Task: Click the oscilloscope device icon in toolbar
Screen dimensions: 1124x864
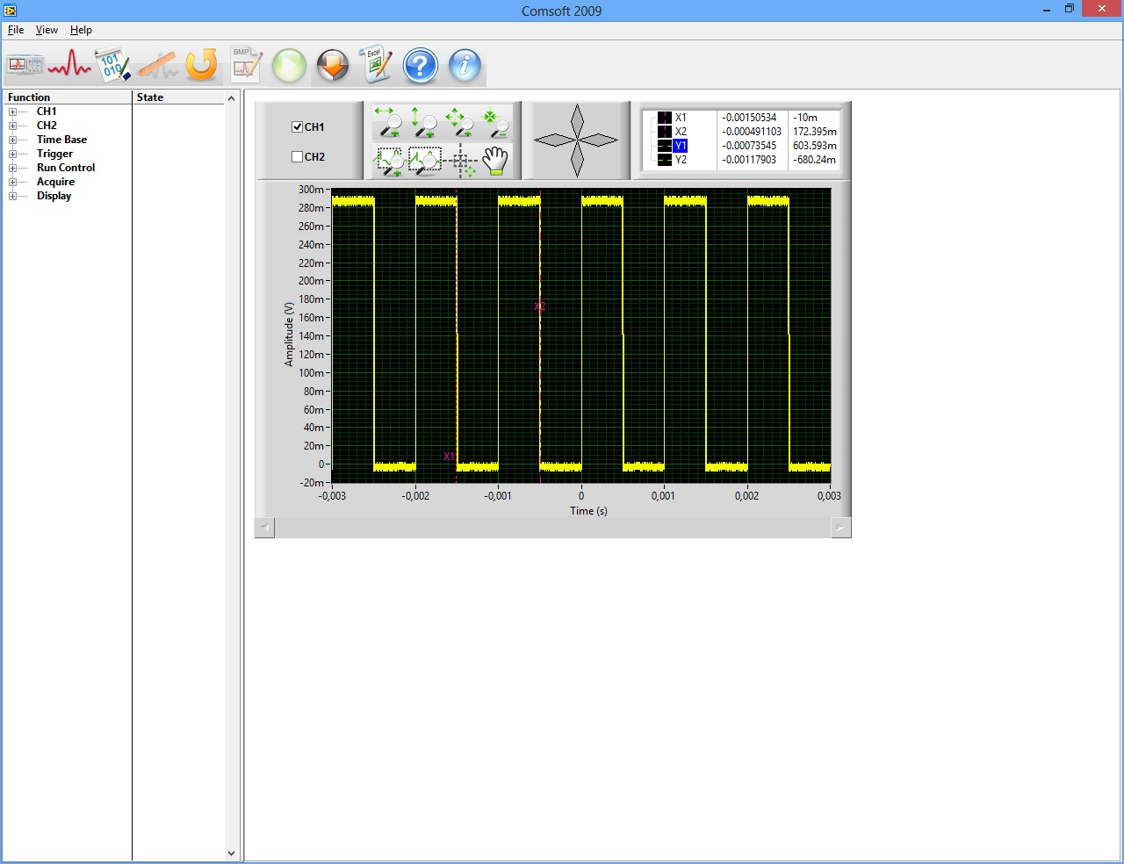Action: click(x=25, y=66)
